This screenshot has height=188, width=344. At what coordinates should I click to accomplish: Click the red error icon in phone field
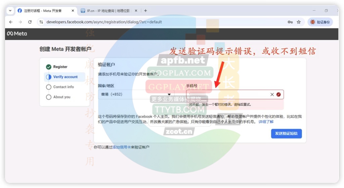(x=278, y=95)
